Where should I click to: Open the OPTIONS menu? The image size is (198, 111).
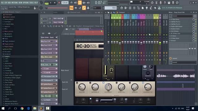point(26,2)
